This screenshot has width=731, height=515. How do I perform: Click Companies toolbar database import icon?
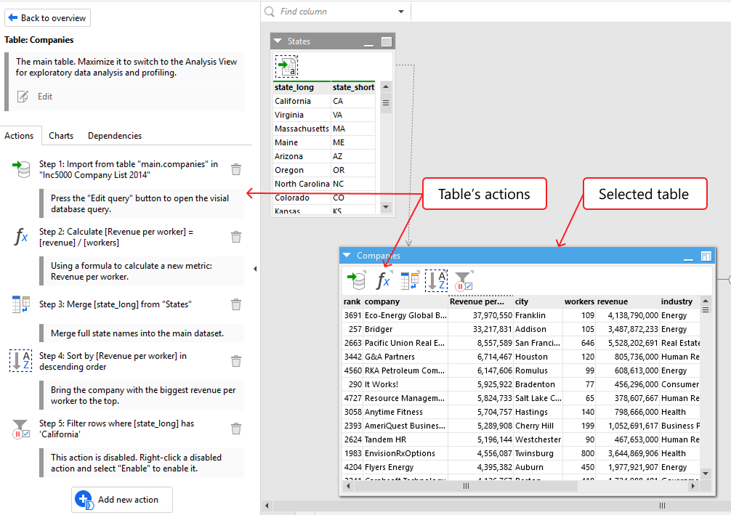coord(357,280)
